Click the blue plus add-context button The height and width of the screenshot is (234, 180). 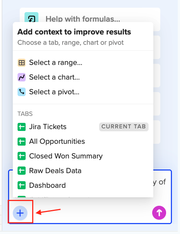point(20,213)
